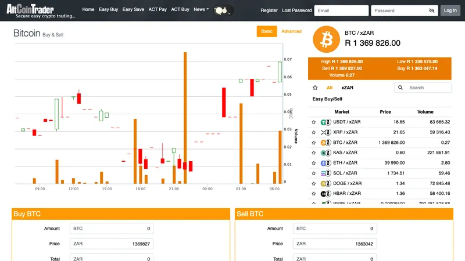Favorite the HBAR / xZAR market star

[314, 194]
